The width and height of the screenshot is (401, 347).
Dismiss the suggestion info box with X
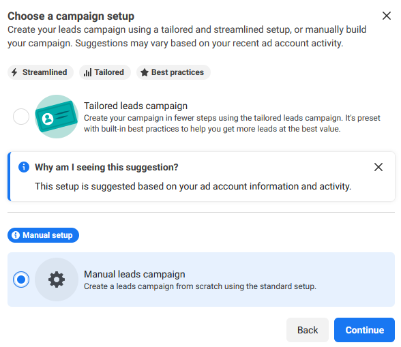378,167
